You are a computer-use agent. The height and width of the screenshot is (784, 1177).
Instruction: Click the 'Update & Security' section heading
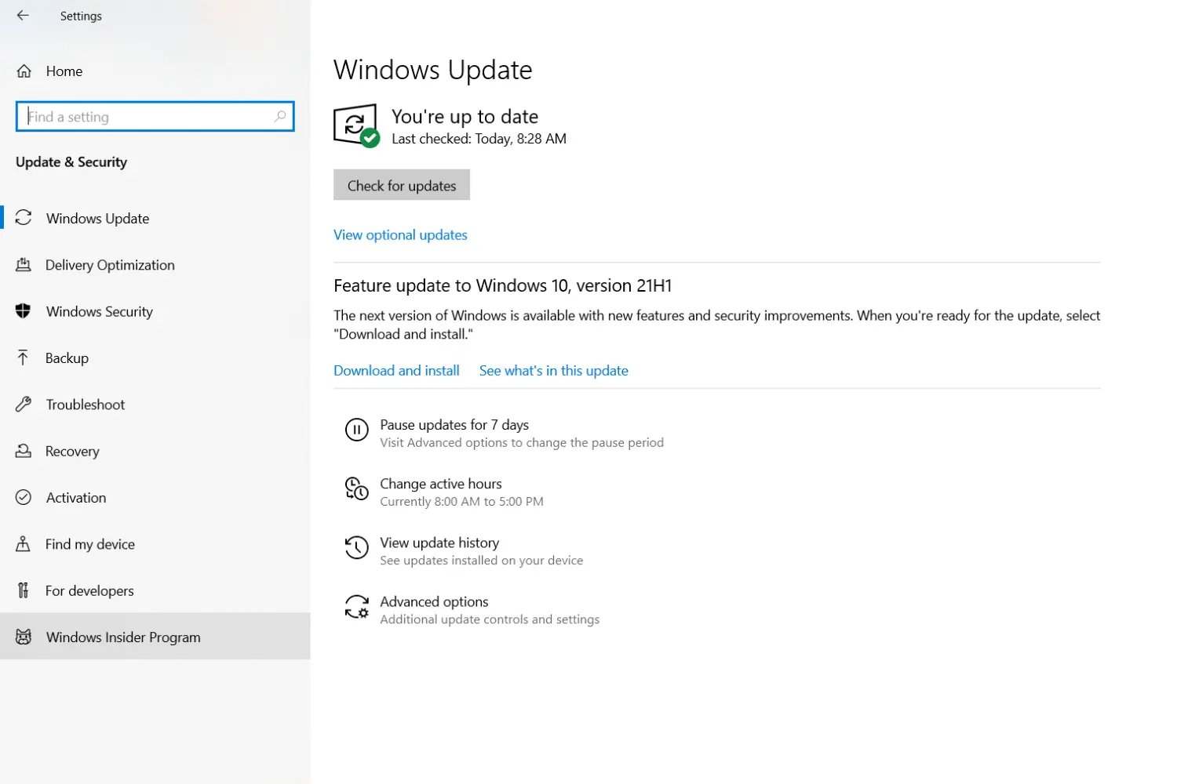pyautogui.click(x=71, y=162)
